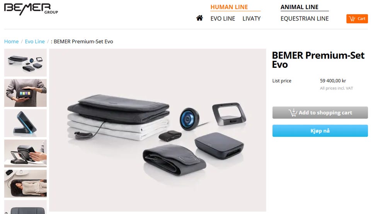The image size is (371, 214).
Task: View thumbnail of person holding control unit
Action: click(26, 93)
